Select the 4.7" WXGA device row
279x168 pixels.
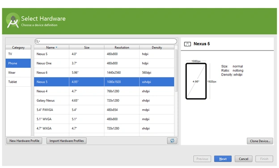pos(104,128)
